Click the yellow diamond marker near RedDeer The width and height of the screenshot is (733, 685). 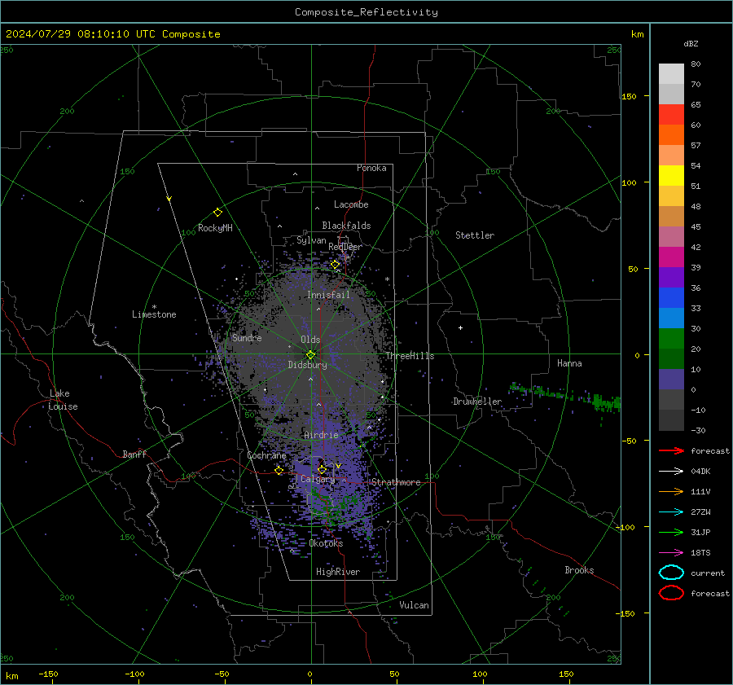coord(335,265)
